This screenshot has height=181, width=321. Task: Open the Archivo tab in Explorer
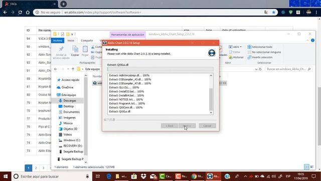point(58,40)
